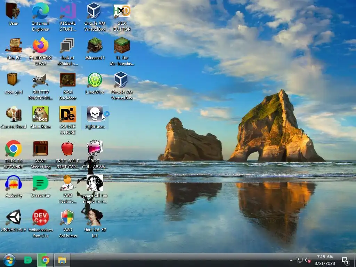356x267 pixels.
Task: Click the Oracle VM VirtualBox icon beside LimeWire
Action: [x=121, y=80]
